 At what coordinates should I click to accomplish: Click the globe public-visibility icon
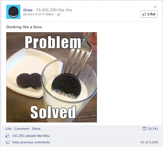tap(59, 15)
